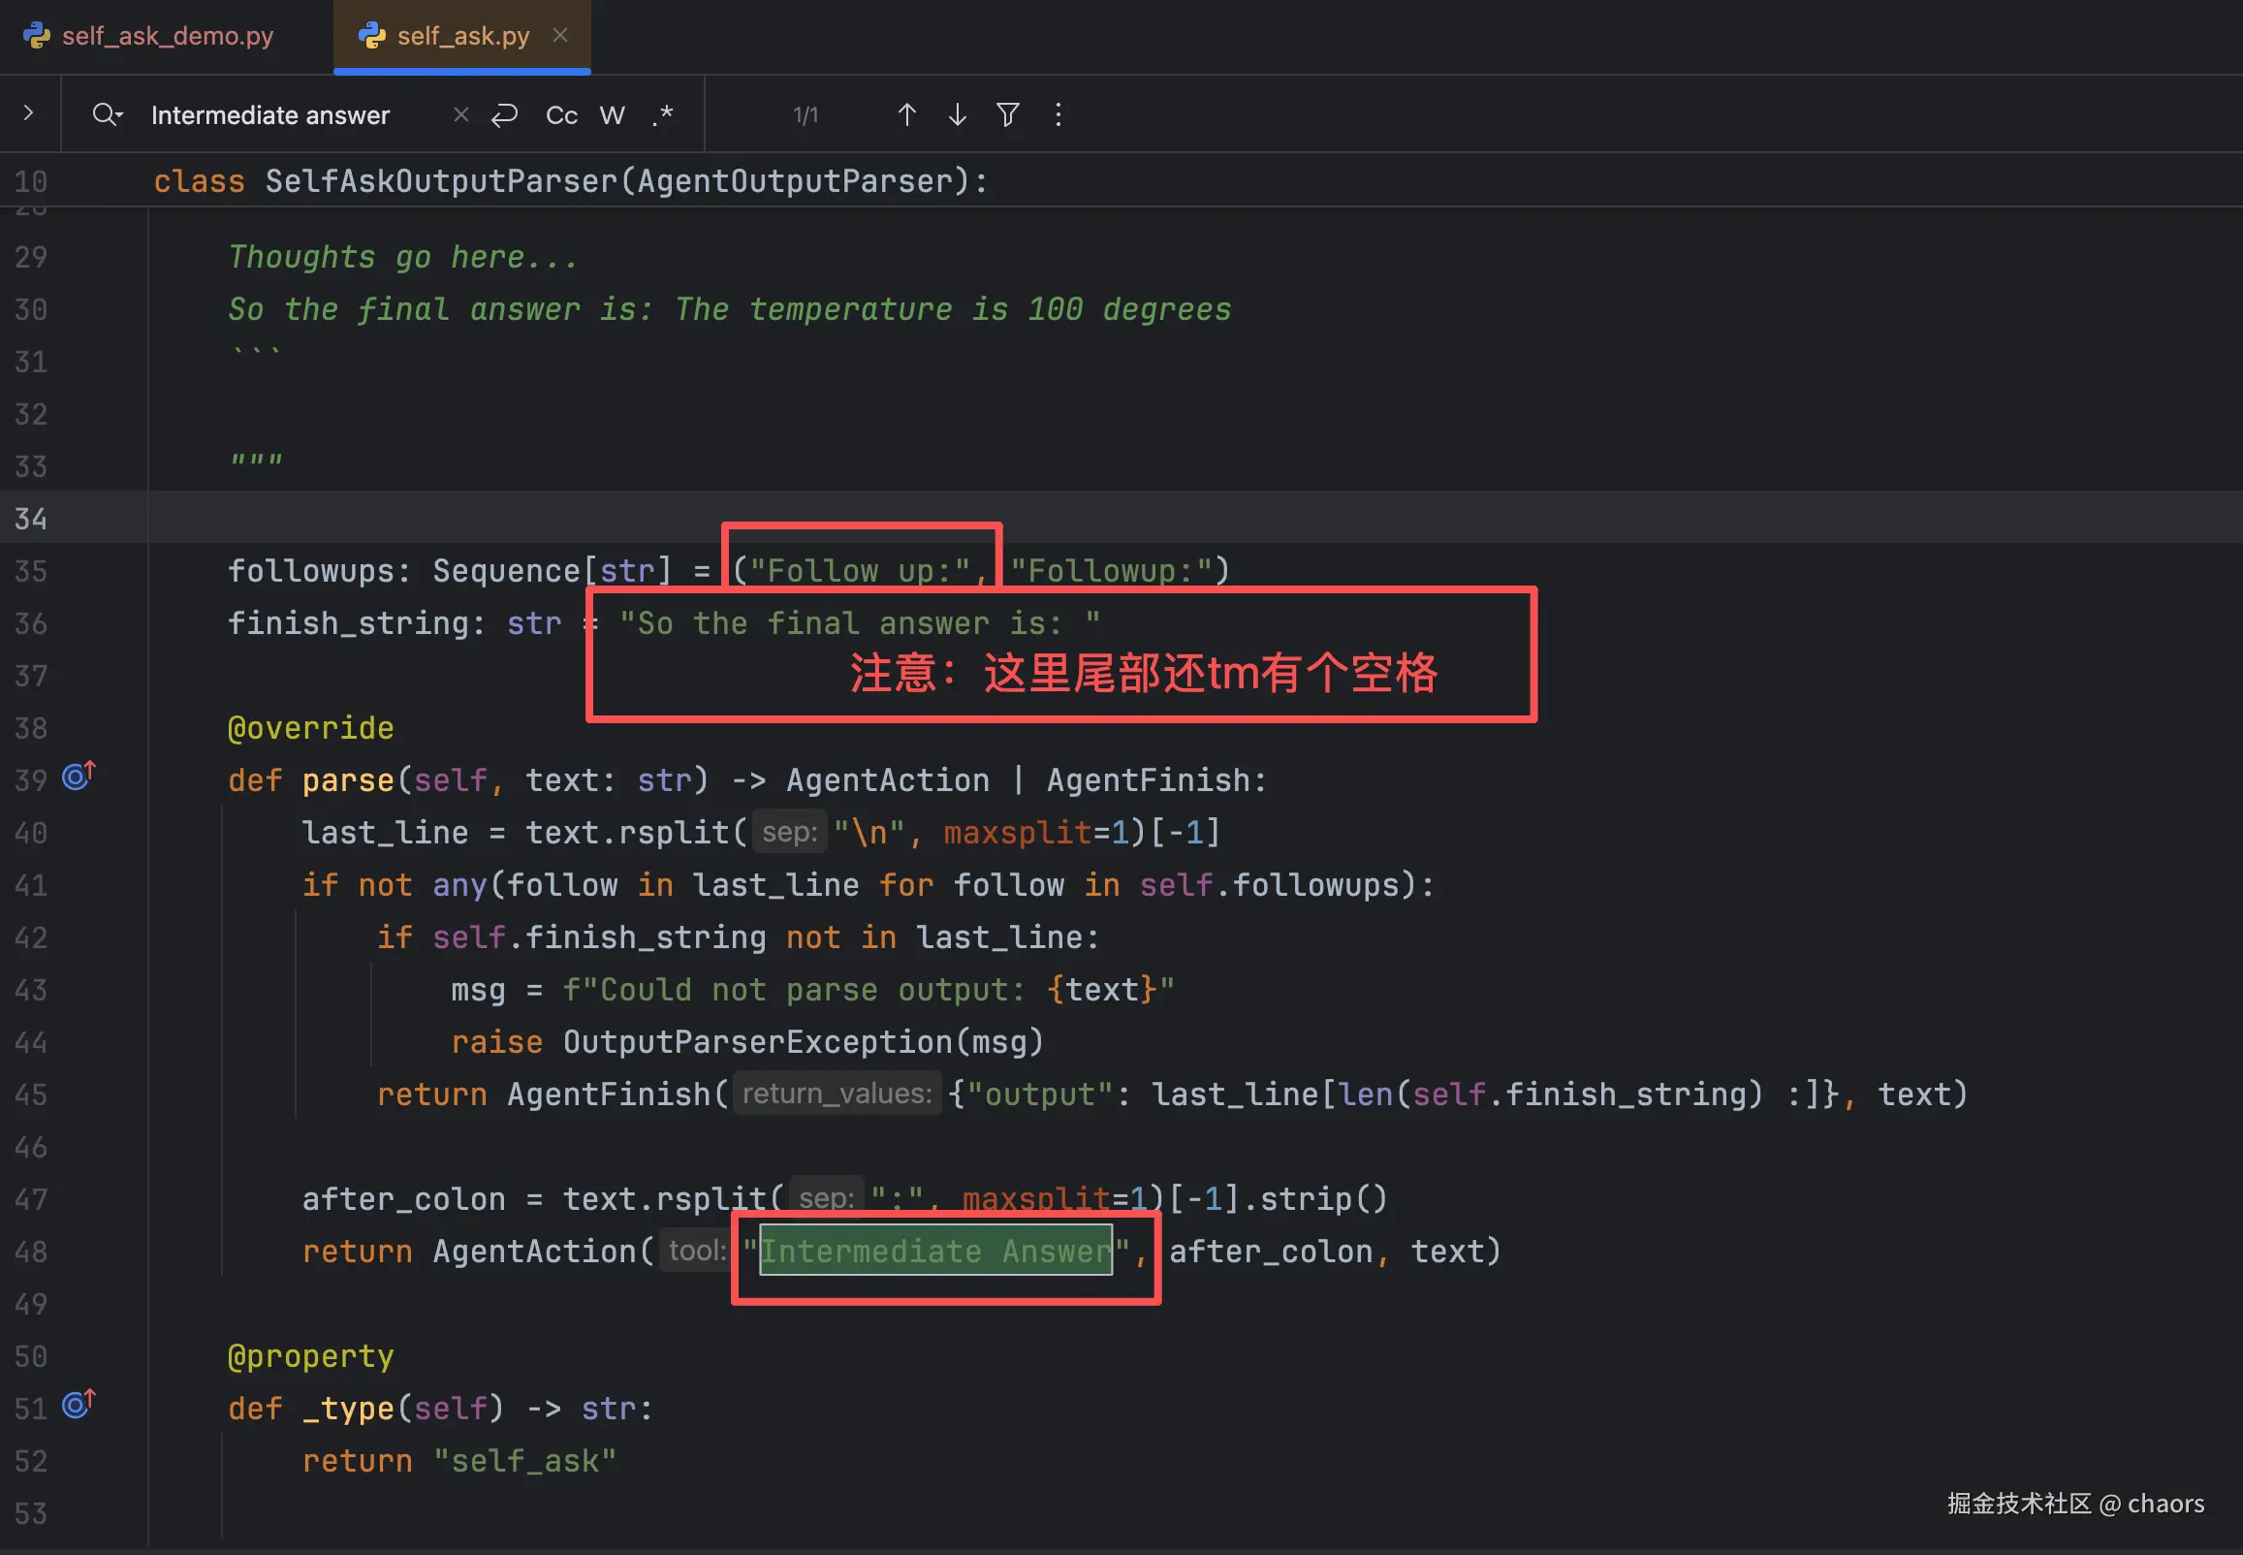Click override gutter icon at line 39
Screen dimensions: 2243x1555
pyautogui.click(x=78, y=777)
